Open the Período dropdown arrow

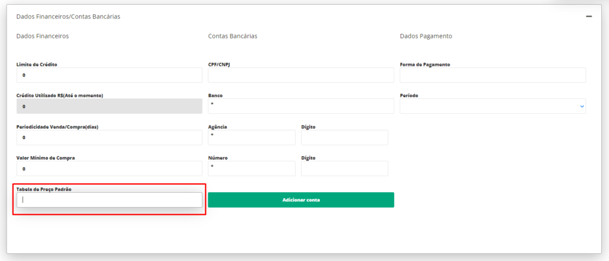582,106
